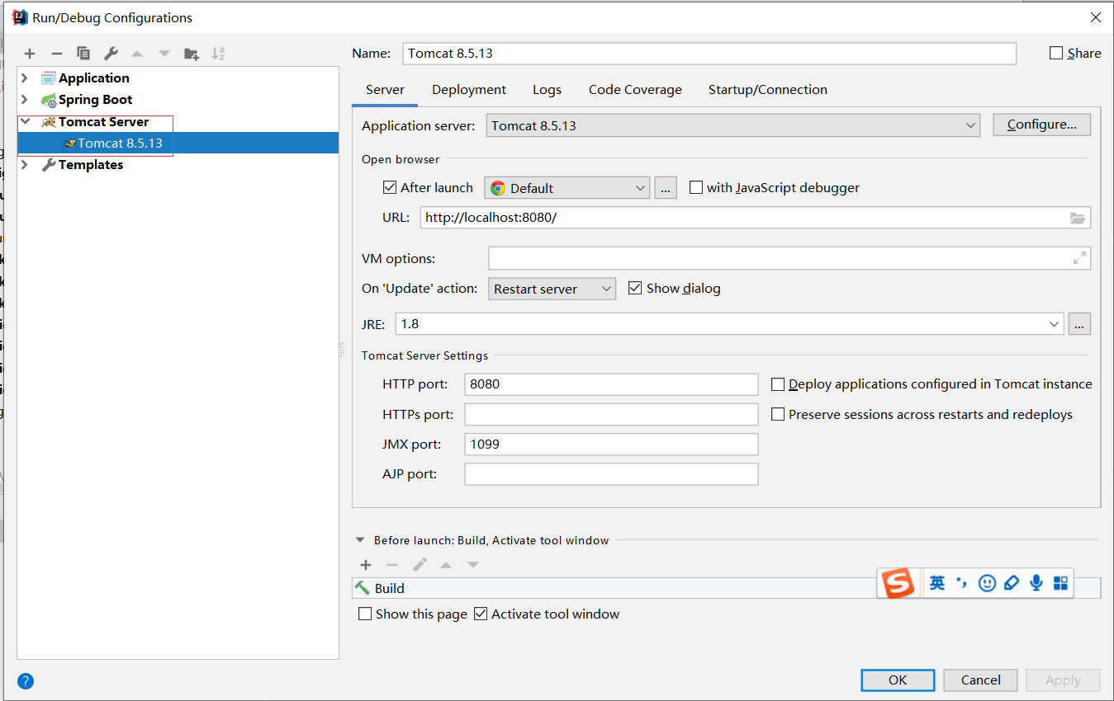Uncheck After launch checkbox
The height and width of the screenshot is (701, 1114).
click(391, 187)
